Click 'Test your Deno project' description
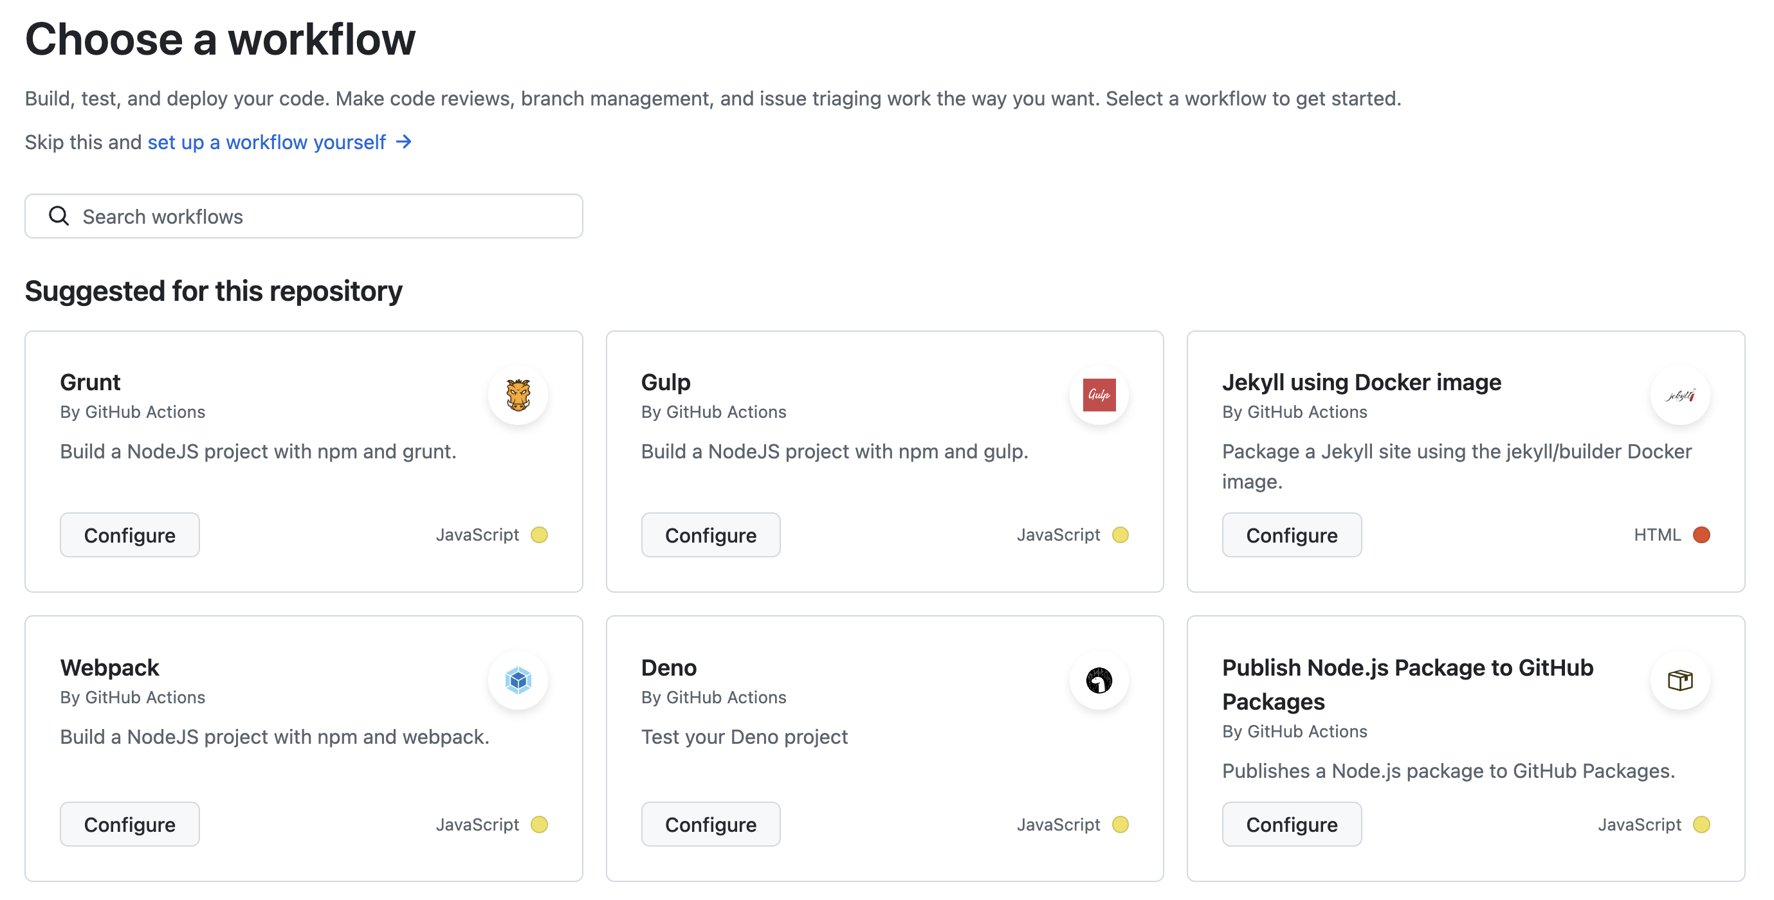This screenshot has width=1774, height=900. [744, 737]
